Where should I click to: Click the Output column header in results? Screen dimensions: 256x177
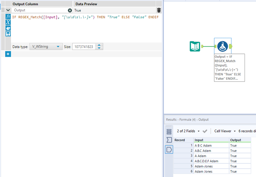(x=240, y=140)
